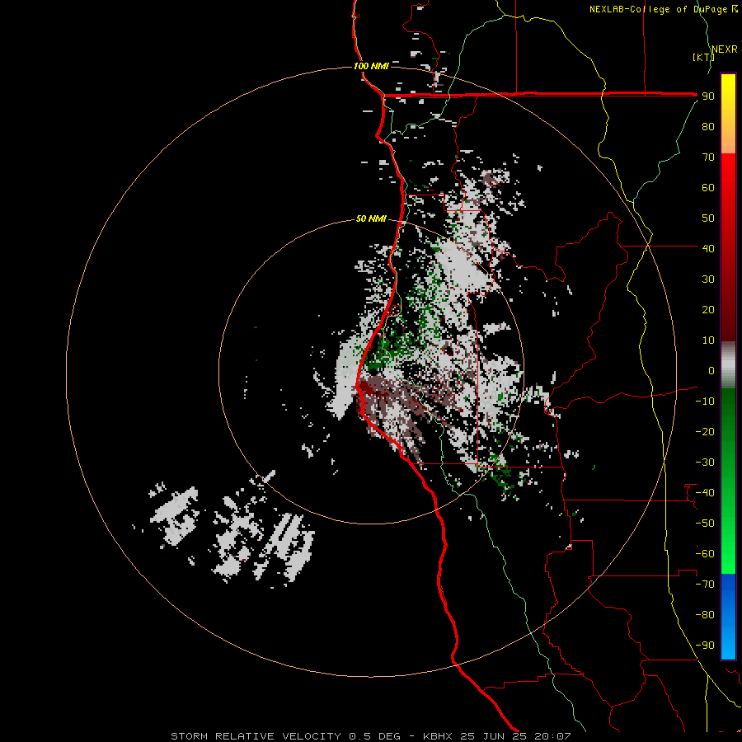
Task: Select the -40 value on velocity scale
Action: (705, 493)
